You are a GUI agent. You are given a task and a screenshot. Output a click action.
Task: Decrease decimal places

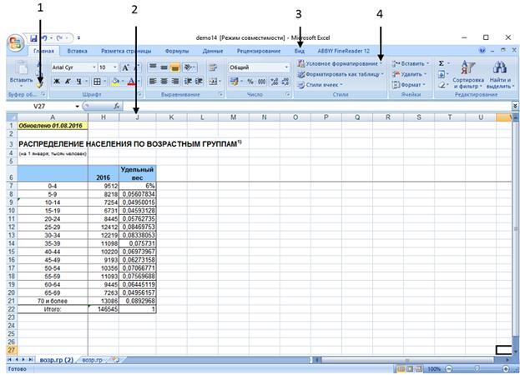click(285, 82)
